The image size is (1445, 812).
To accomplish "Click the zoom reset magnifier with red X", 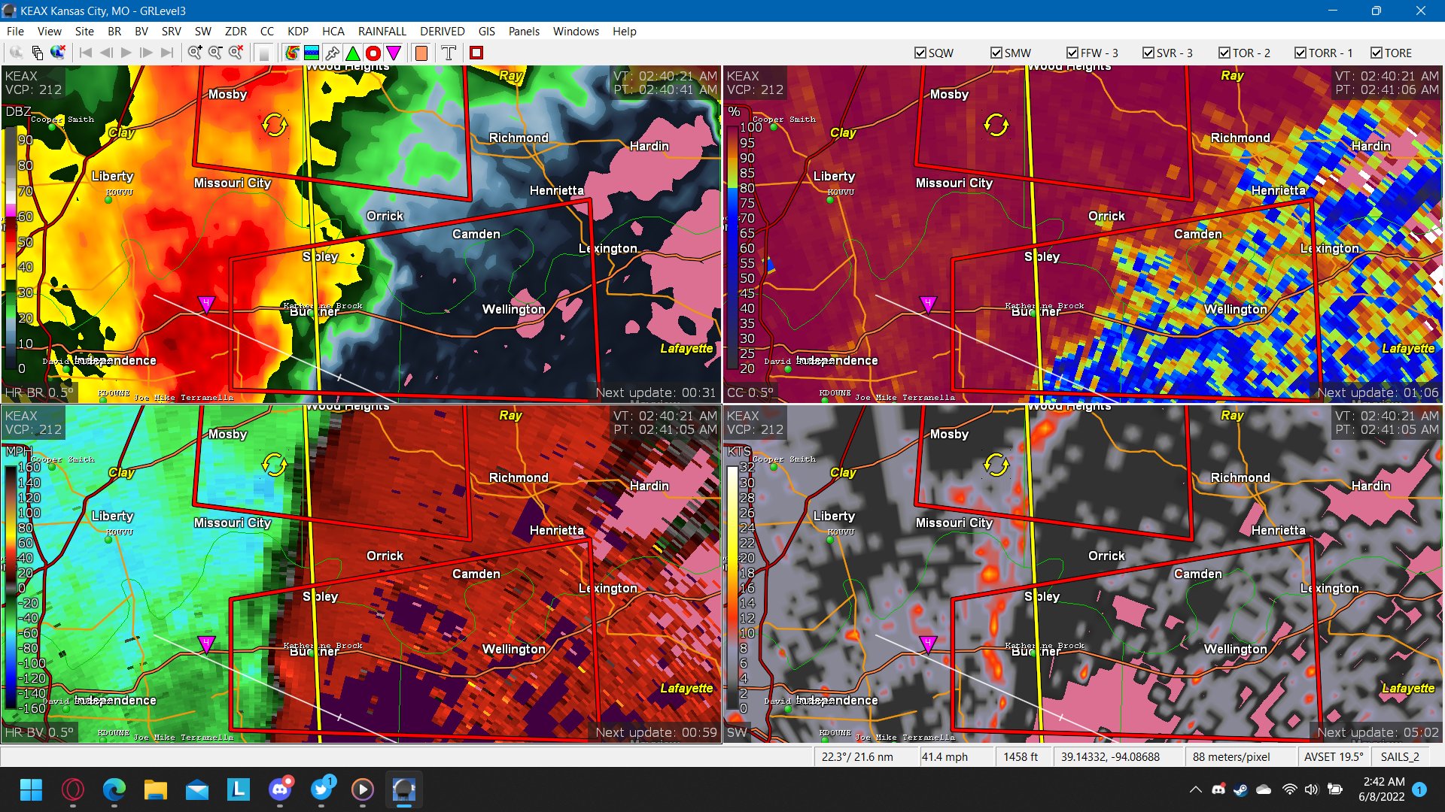I will (x=235, y=53).
